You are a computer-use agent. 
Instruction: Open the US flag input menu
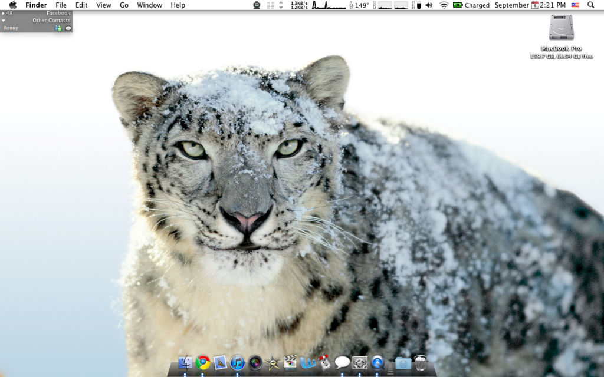575,5
